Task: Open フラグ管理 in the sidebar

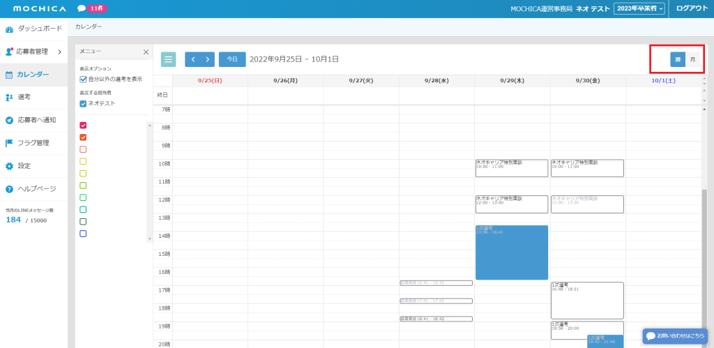Action: (33, 143)
